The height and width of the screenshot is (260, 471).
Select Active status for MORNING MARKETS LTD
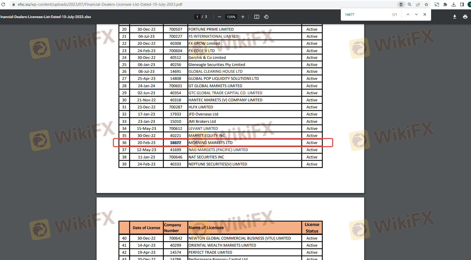pyautogui.click(x=312, y=143)
